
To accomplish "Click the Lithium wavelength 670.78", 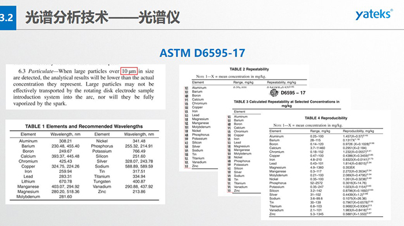I will pyautogui.click(x=65, y=182).
